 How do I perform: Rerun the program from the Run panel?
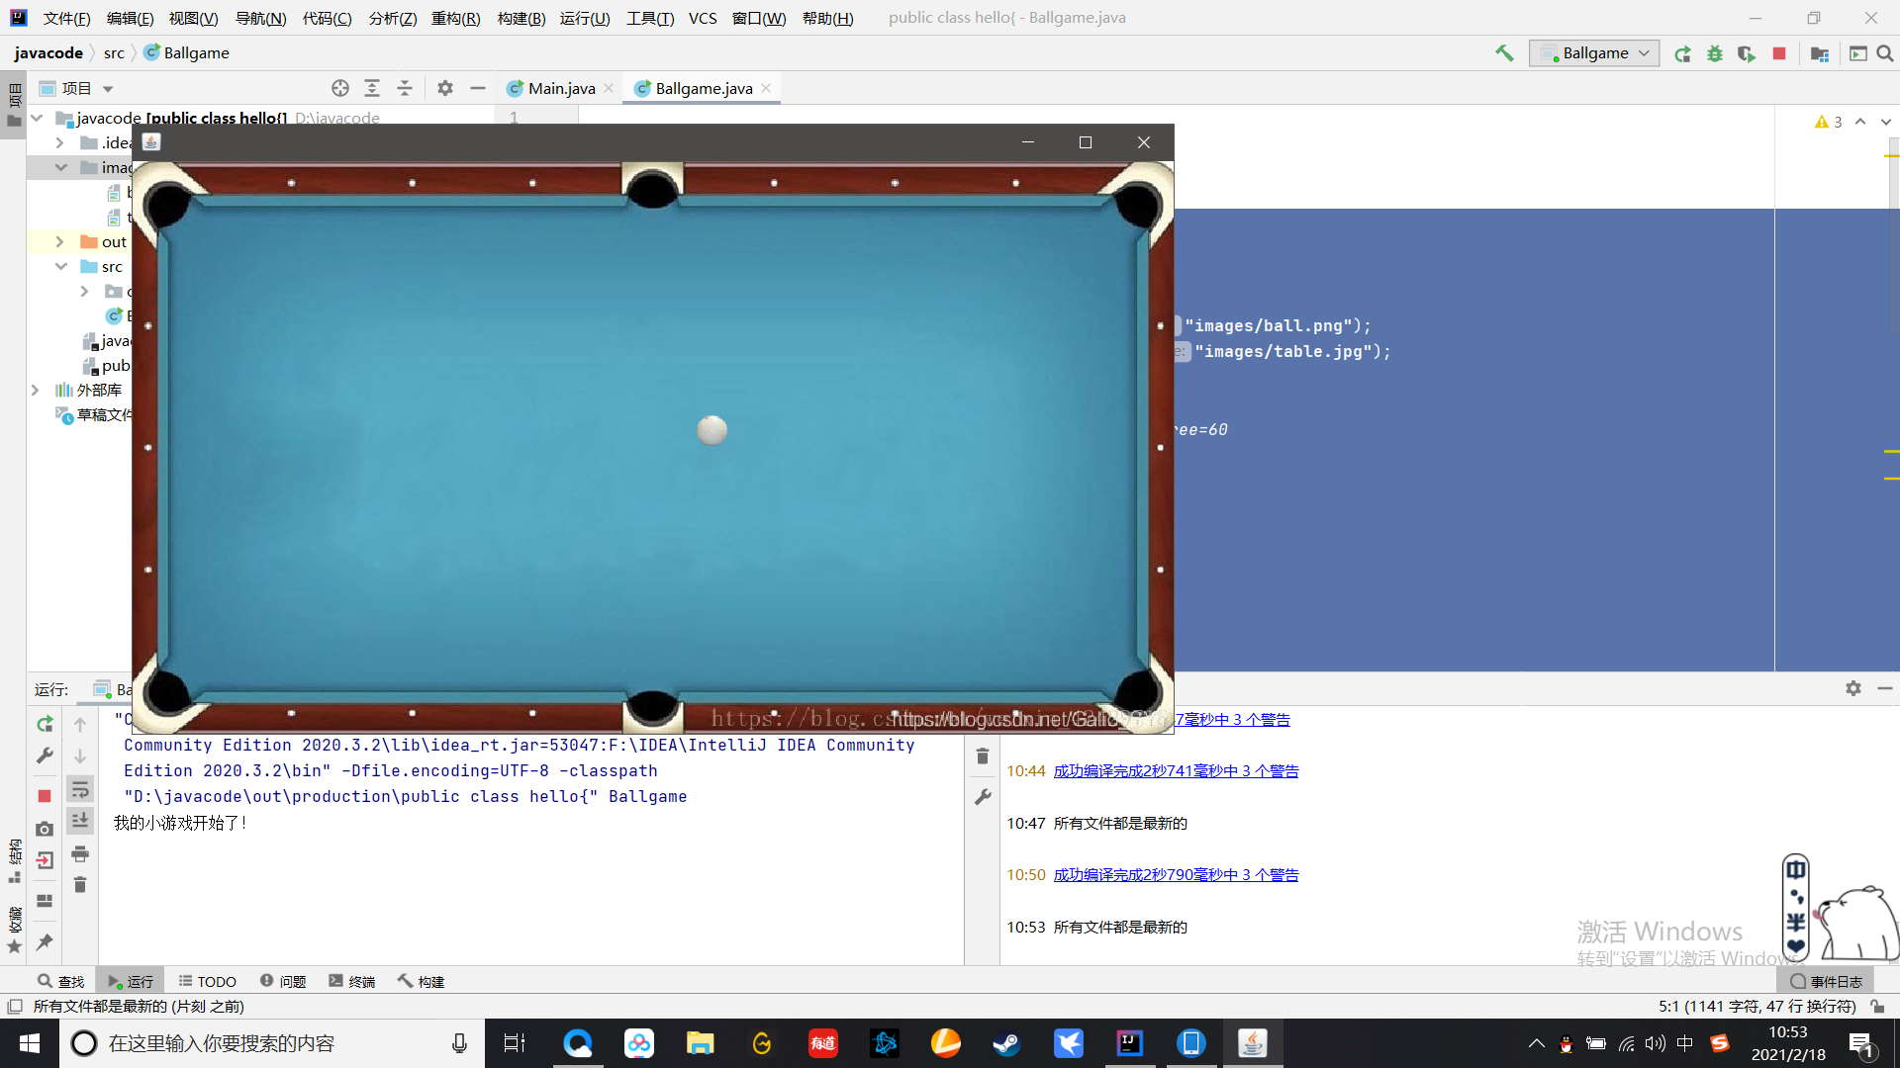point(45,724)
